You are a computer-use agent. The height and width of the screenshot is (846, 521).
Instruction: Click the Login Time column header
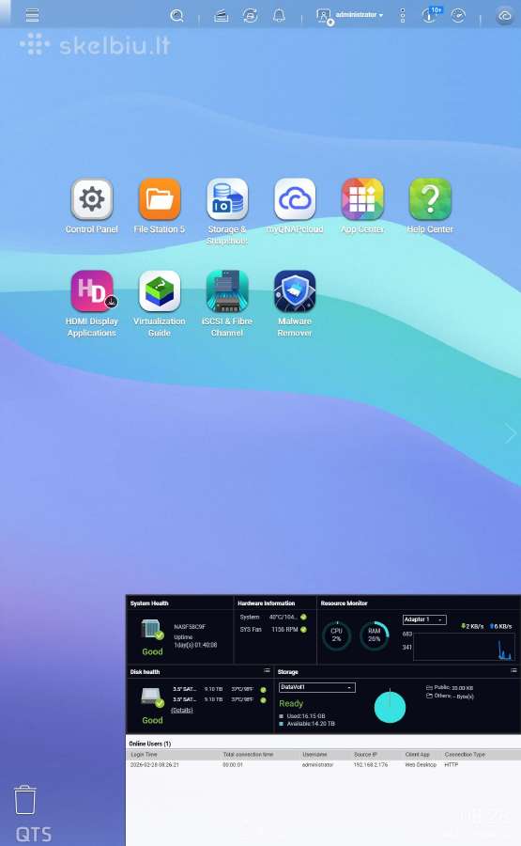[x=144, y=754]
